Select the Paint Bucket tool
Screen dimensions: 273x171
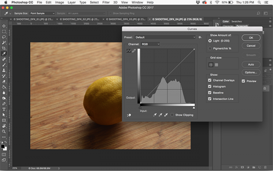pyautogui.click(x=4, y=87)
